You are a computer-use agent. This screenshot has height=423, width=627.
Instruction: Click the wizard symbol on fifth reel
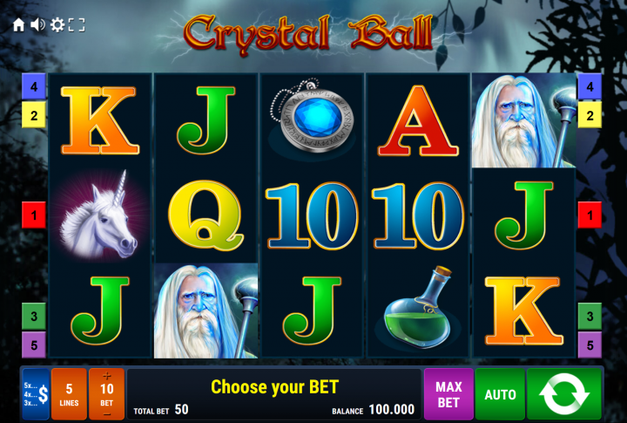click(x=524, y=120)
